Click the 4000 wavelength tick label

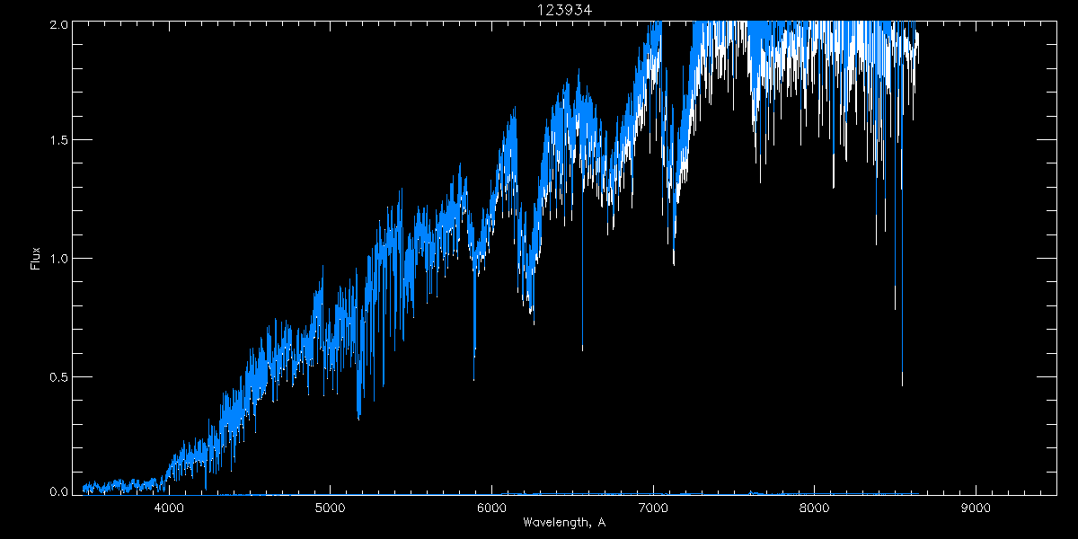click(x=169, y=508)
